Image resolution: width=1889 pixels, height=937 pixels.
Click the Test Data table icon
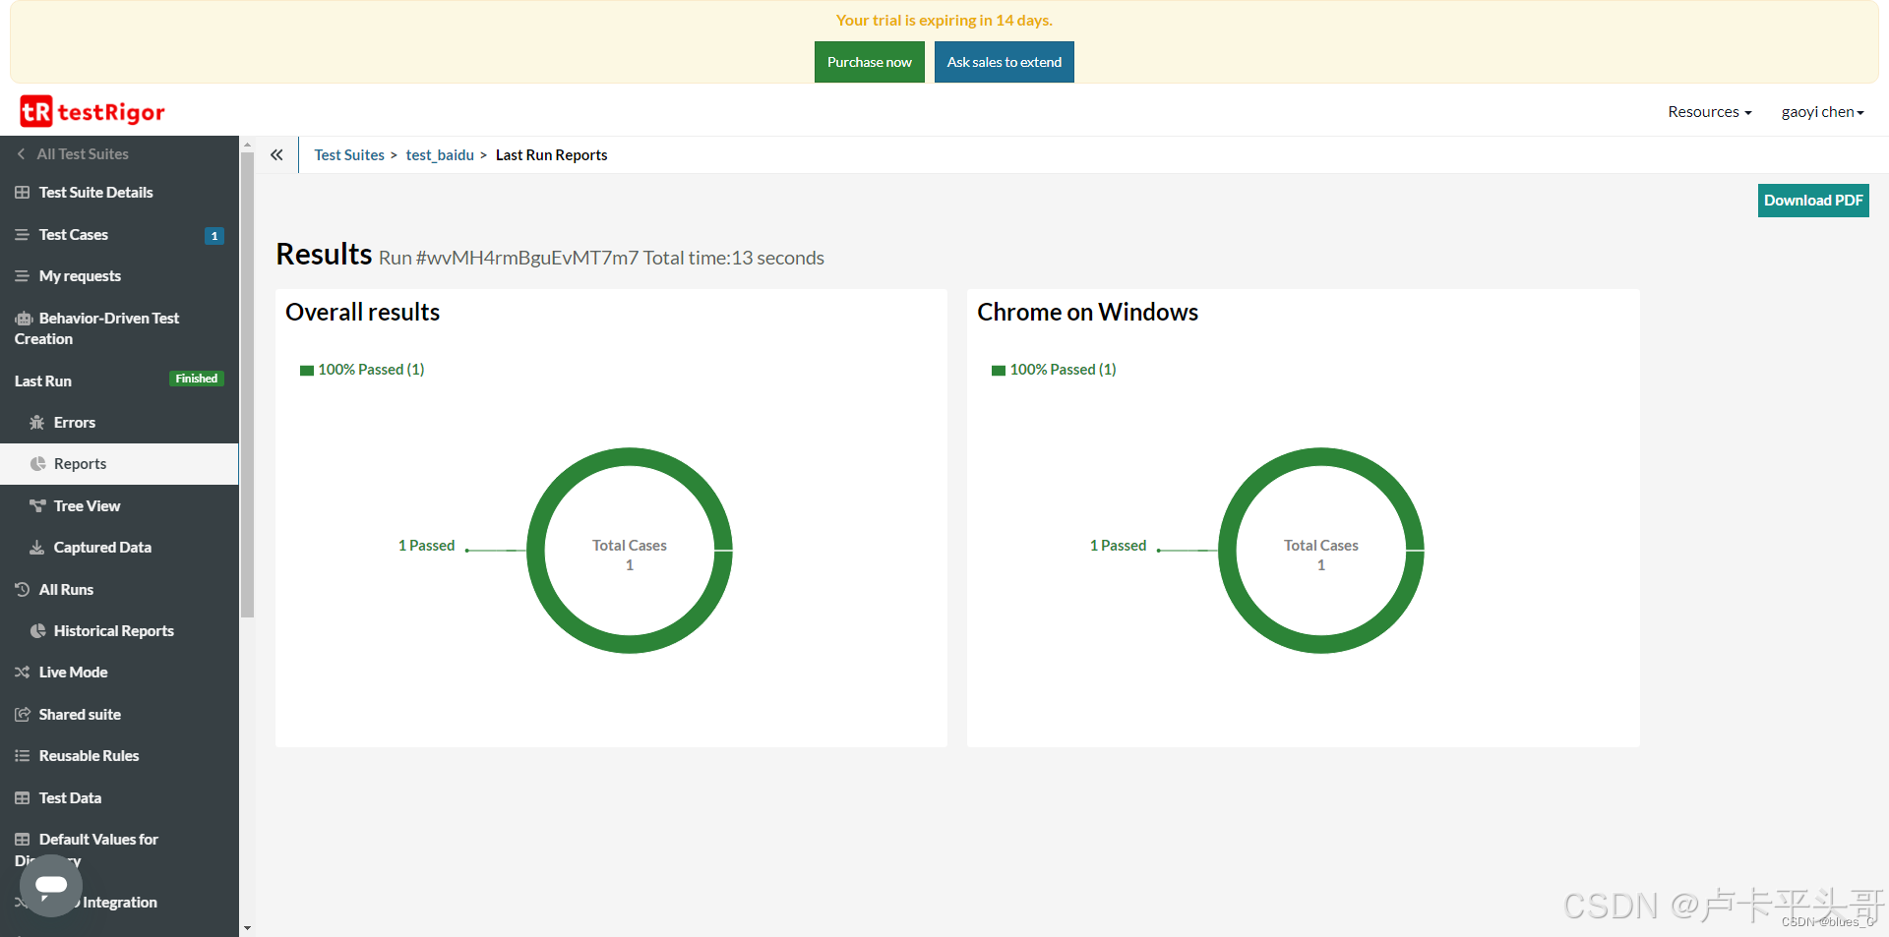tap(22, 798)
